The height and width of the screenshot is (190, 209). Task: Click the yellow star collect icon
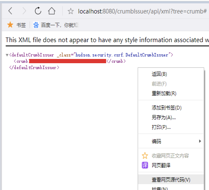[x=145, y=155]
